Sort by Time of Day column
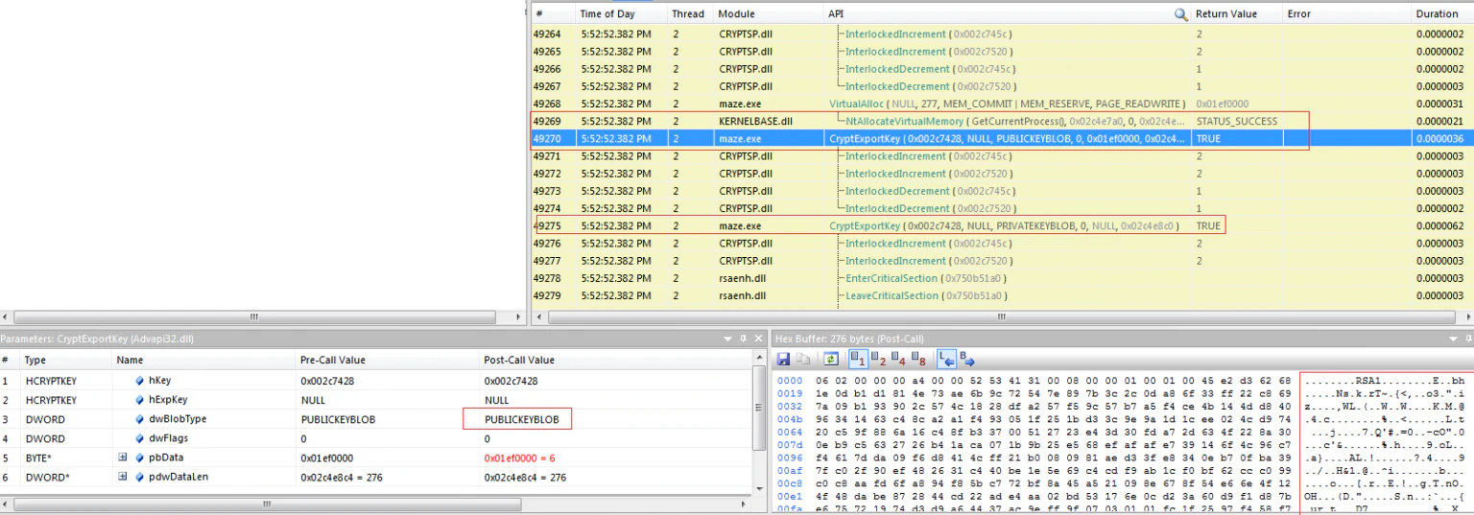This screenshot has height=515, width=1474. 621,14
